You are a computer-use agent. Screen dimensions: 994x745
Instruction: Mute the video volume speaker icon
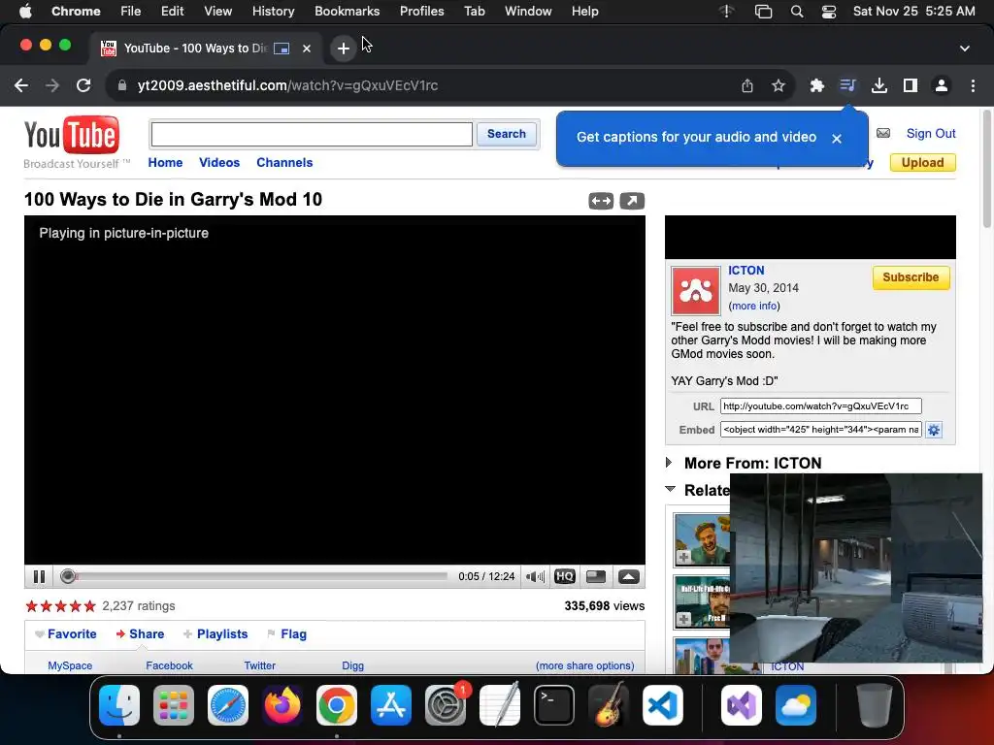(x=535, y=576)
